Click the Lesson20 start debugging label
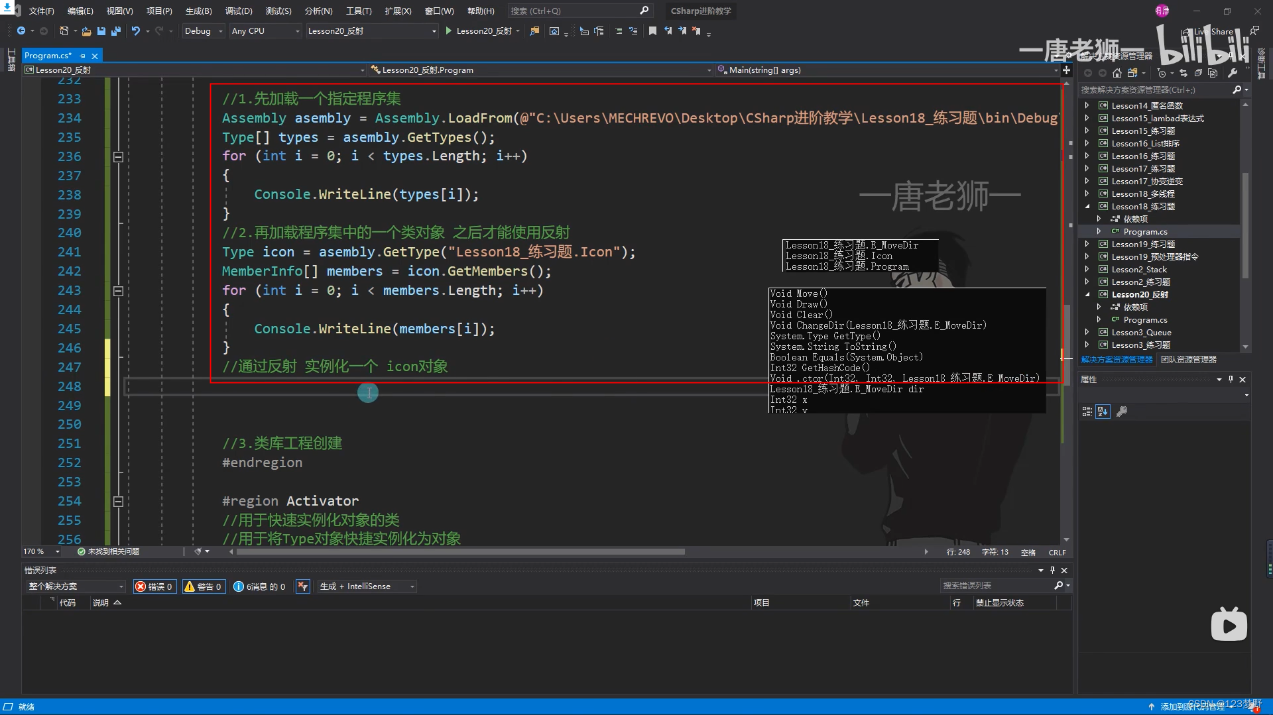The height and width of the screenshot is (715, 1273). click(x=484, y=31)
